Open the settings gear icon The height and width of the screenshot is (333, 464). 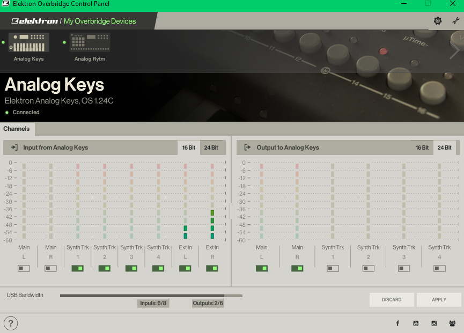coord(438,21)
